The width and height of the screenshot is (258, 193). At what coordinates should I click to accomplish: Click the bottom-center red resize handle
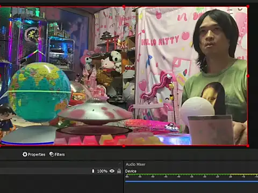[124, 146]
